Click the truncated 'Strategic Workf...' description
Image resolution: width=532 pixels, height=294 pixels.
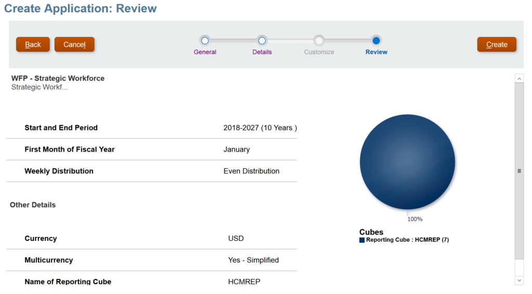tap(39, 87)
